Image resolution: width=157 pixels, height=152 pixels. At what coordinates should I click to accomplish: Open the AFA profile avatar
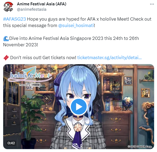coord(8,7)
